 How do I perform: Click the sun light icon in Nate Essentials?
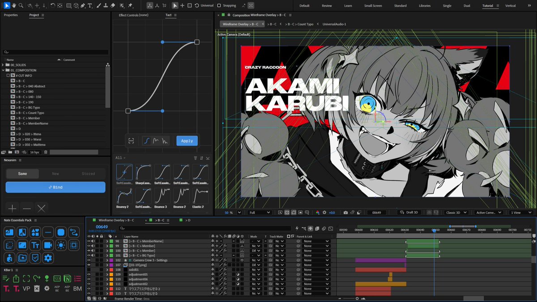coord(61,245)
